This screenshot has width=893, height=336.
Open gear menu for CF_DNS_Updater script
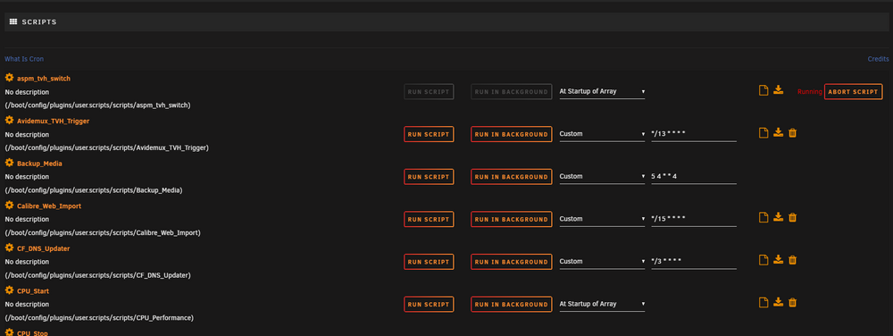point(9,248)
